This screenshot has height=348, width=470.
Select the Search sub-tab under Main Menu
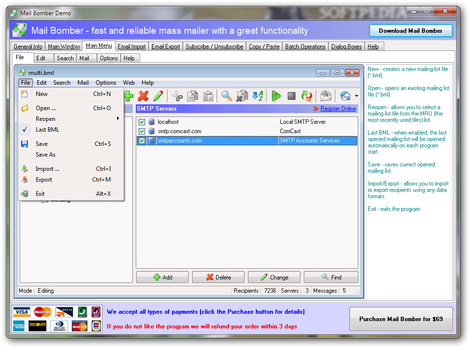[65, 58]
